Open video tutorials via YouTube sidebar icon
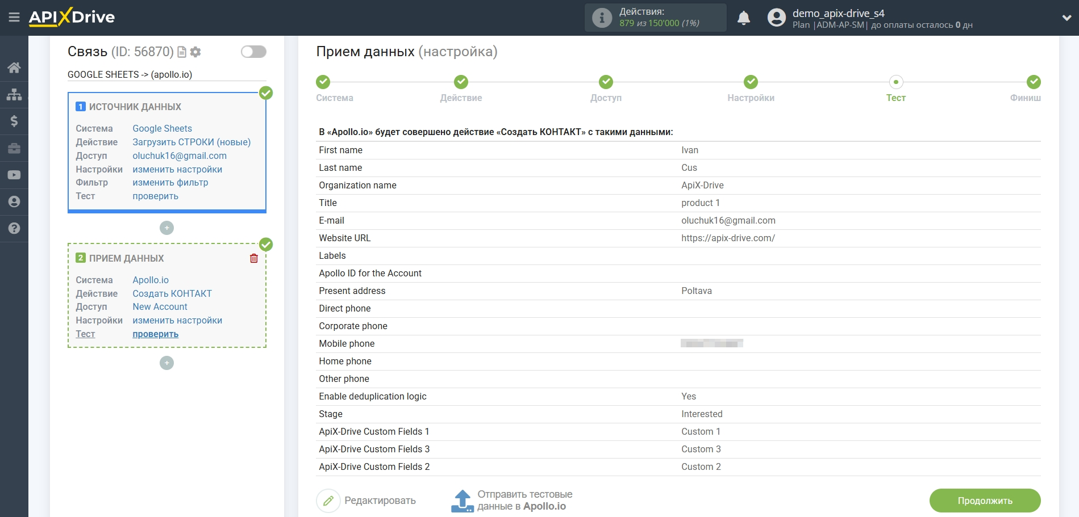This screenshot has height=517, width=1079. tap(14, 175)
